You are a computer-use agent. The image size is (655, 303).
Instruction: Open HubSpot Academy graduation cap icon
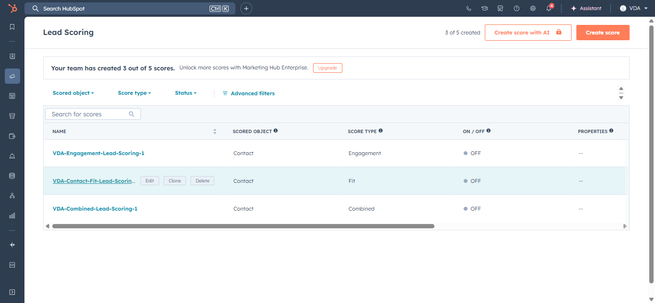[484, 8]
